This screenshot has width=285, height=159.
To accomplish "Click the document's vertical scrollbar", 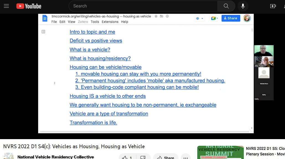I will (252, 30).
